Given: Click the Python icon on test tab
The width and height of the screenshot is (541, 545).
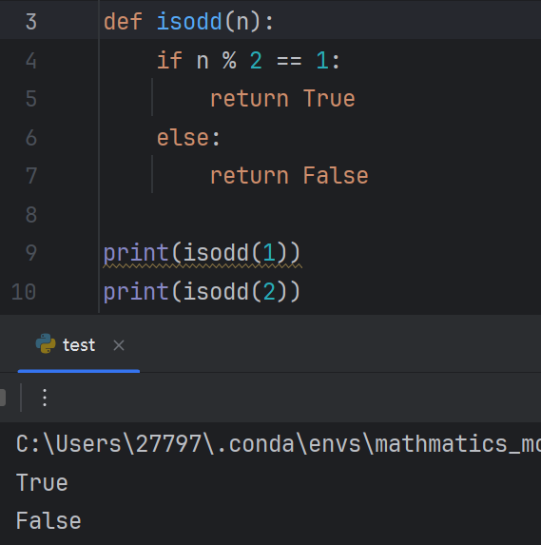Looking at the screenshot, I should pos(46,343).
